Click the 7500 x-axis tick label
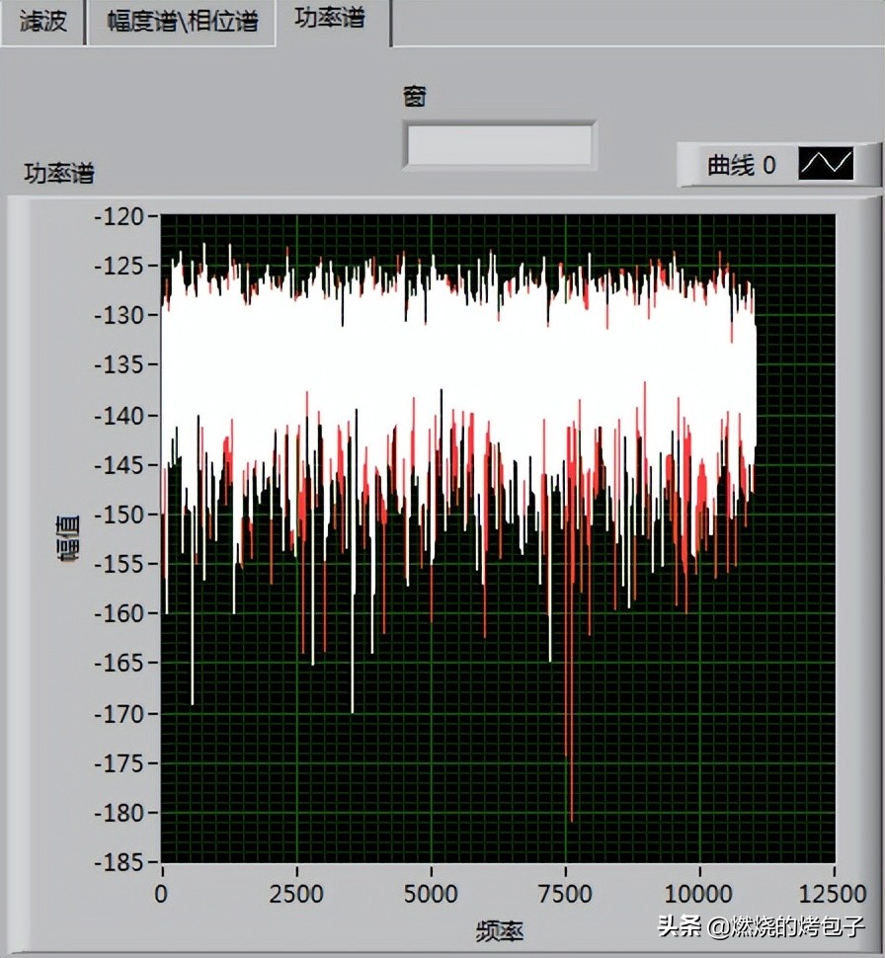885x958 pixels. tap(565, 894)
